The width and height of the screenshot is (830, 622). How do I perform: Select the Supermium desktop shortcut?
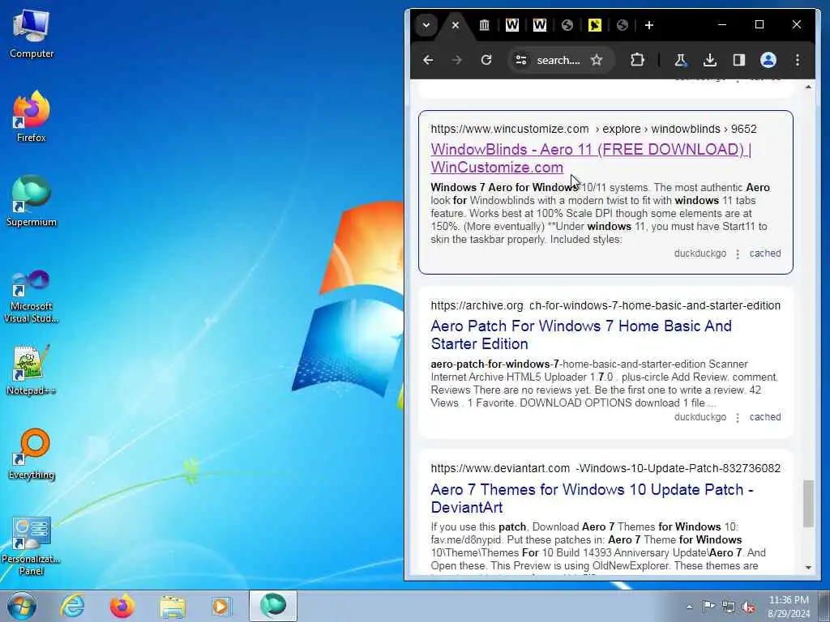(x=32, y=201)
